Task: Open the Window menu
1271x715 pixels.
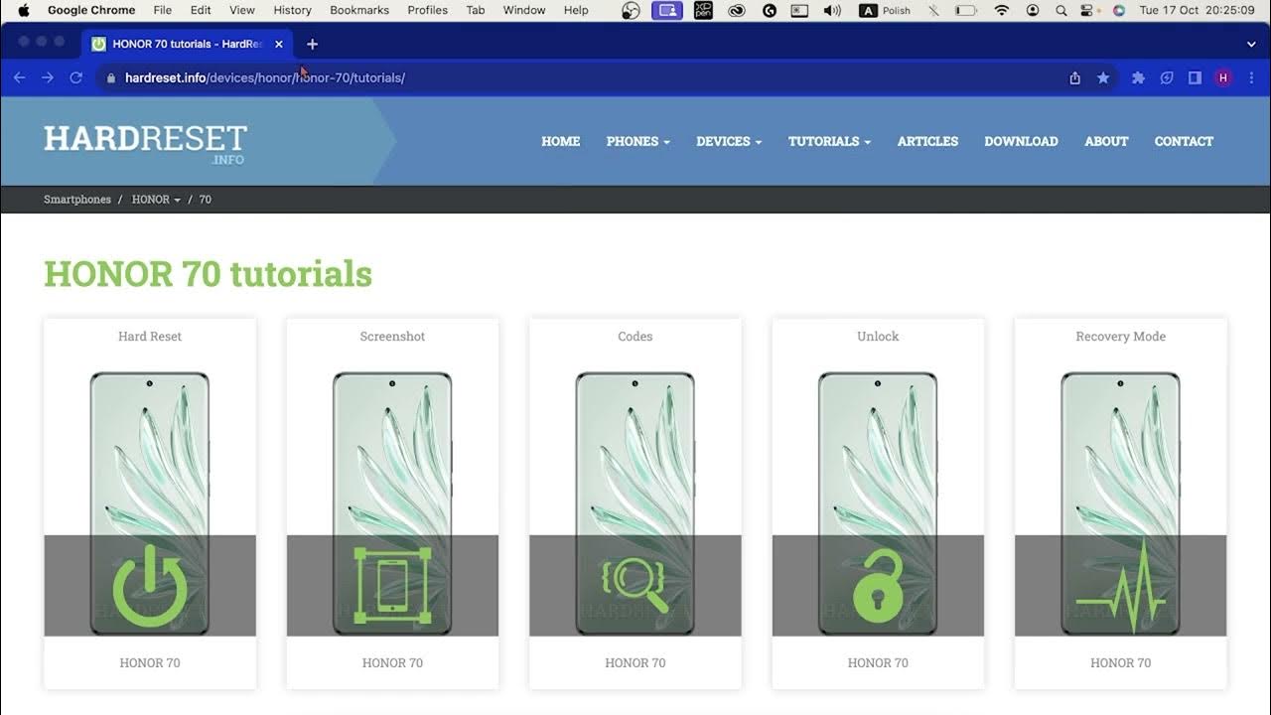Action: point(524,10)
